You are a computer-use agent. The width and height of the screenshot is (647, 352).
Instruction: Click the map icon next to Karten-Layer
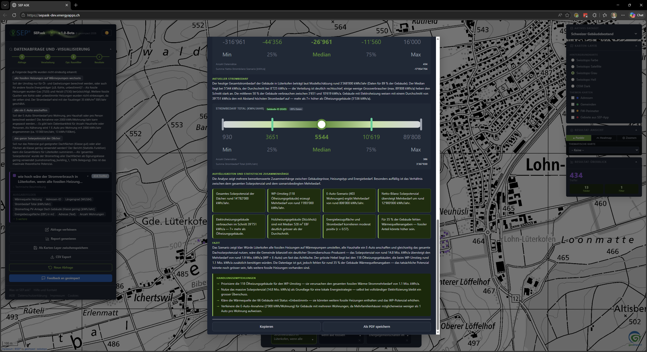coord(572,46)
